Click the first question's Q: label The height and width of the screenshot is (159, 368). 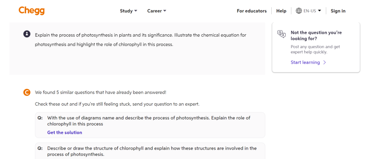[40, 118]
